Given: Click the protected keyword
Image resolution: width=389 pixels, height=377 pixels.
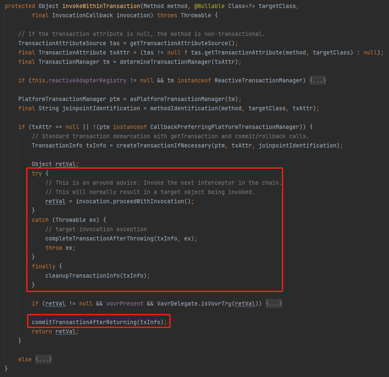Looking at the screenshot, I should point(20,6).
